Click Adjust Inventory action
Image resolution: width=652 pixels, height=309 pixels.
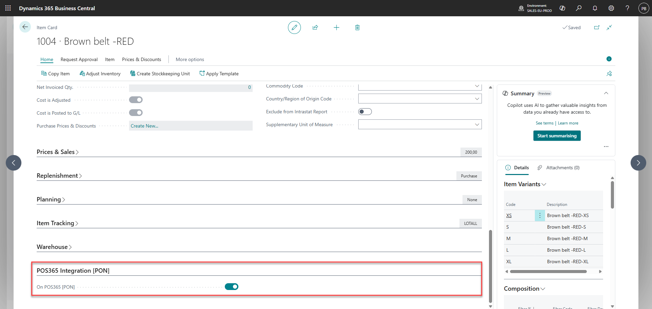[100, 74]
